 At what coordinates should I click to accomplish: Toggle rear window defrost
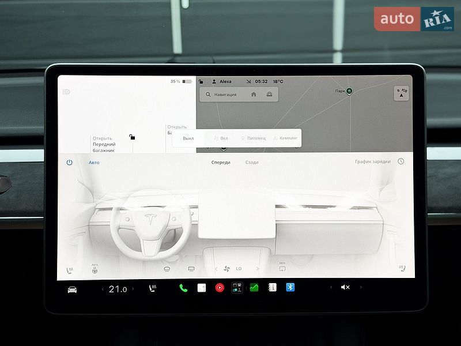[x=191, y=269]
